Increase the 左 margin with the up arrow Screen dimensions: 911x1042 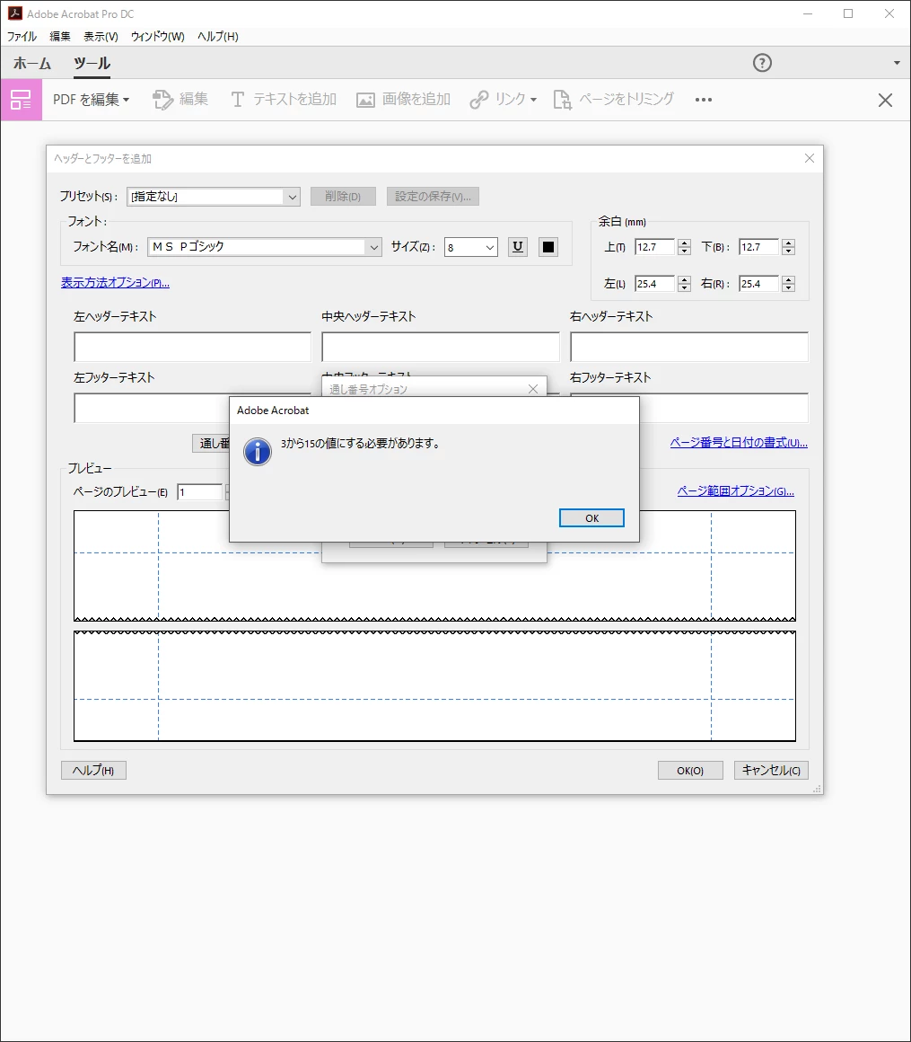[685, 279]
